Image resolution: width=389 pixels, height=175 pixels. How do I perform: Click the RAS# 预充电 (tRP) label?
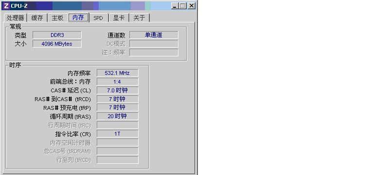click(67, 108)
